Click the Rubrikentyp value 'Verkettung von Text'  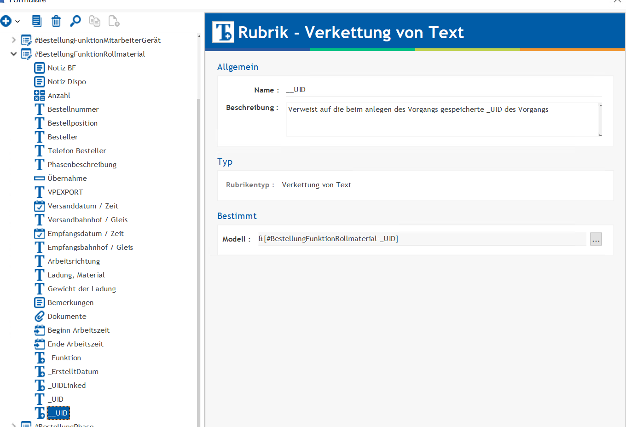pos(317,185)
